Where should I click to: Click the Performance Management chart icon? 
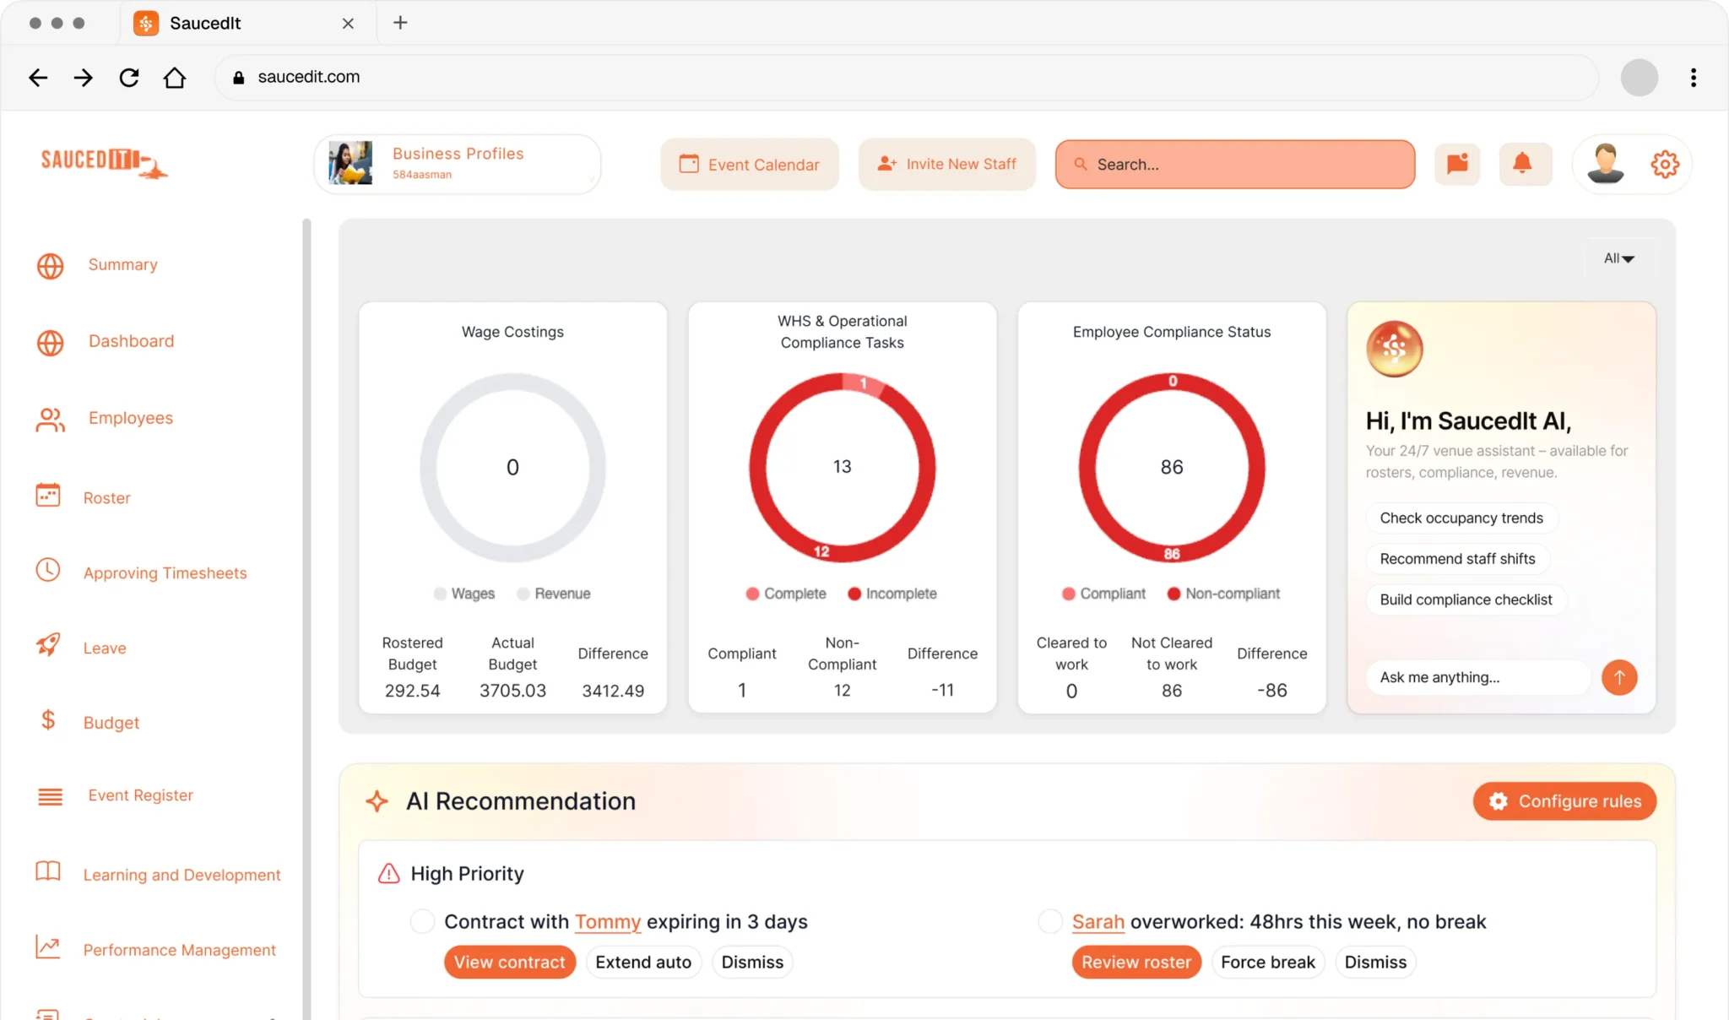[x=48, y=947]
